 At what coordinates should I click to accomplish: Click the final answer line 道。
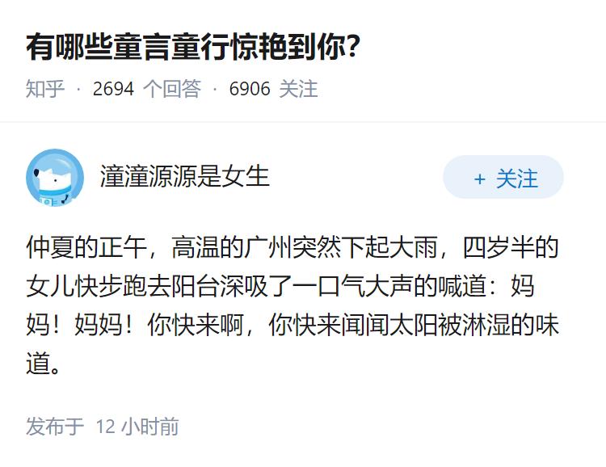pyautogui.click(x=44, y=364)
